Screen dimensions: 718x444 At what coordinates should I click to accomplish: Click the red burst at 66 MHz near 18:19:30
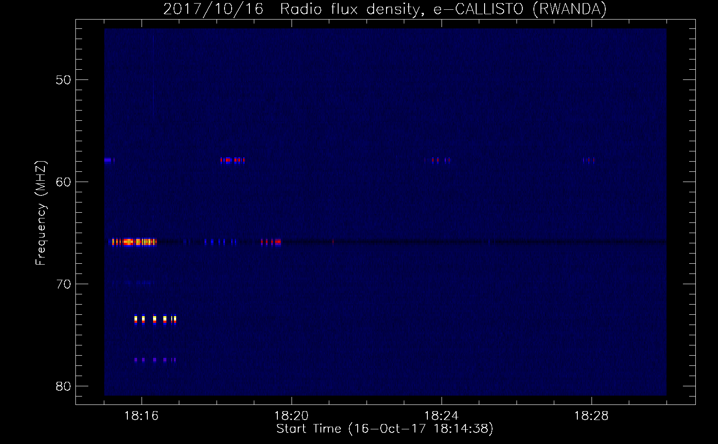coord(271,242)
